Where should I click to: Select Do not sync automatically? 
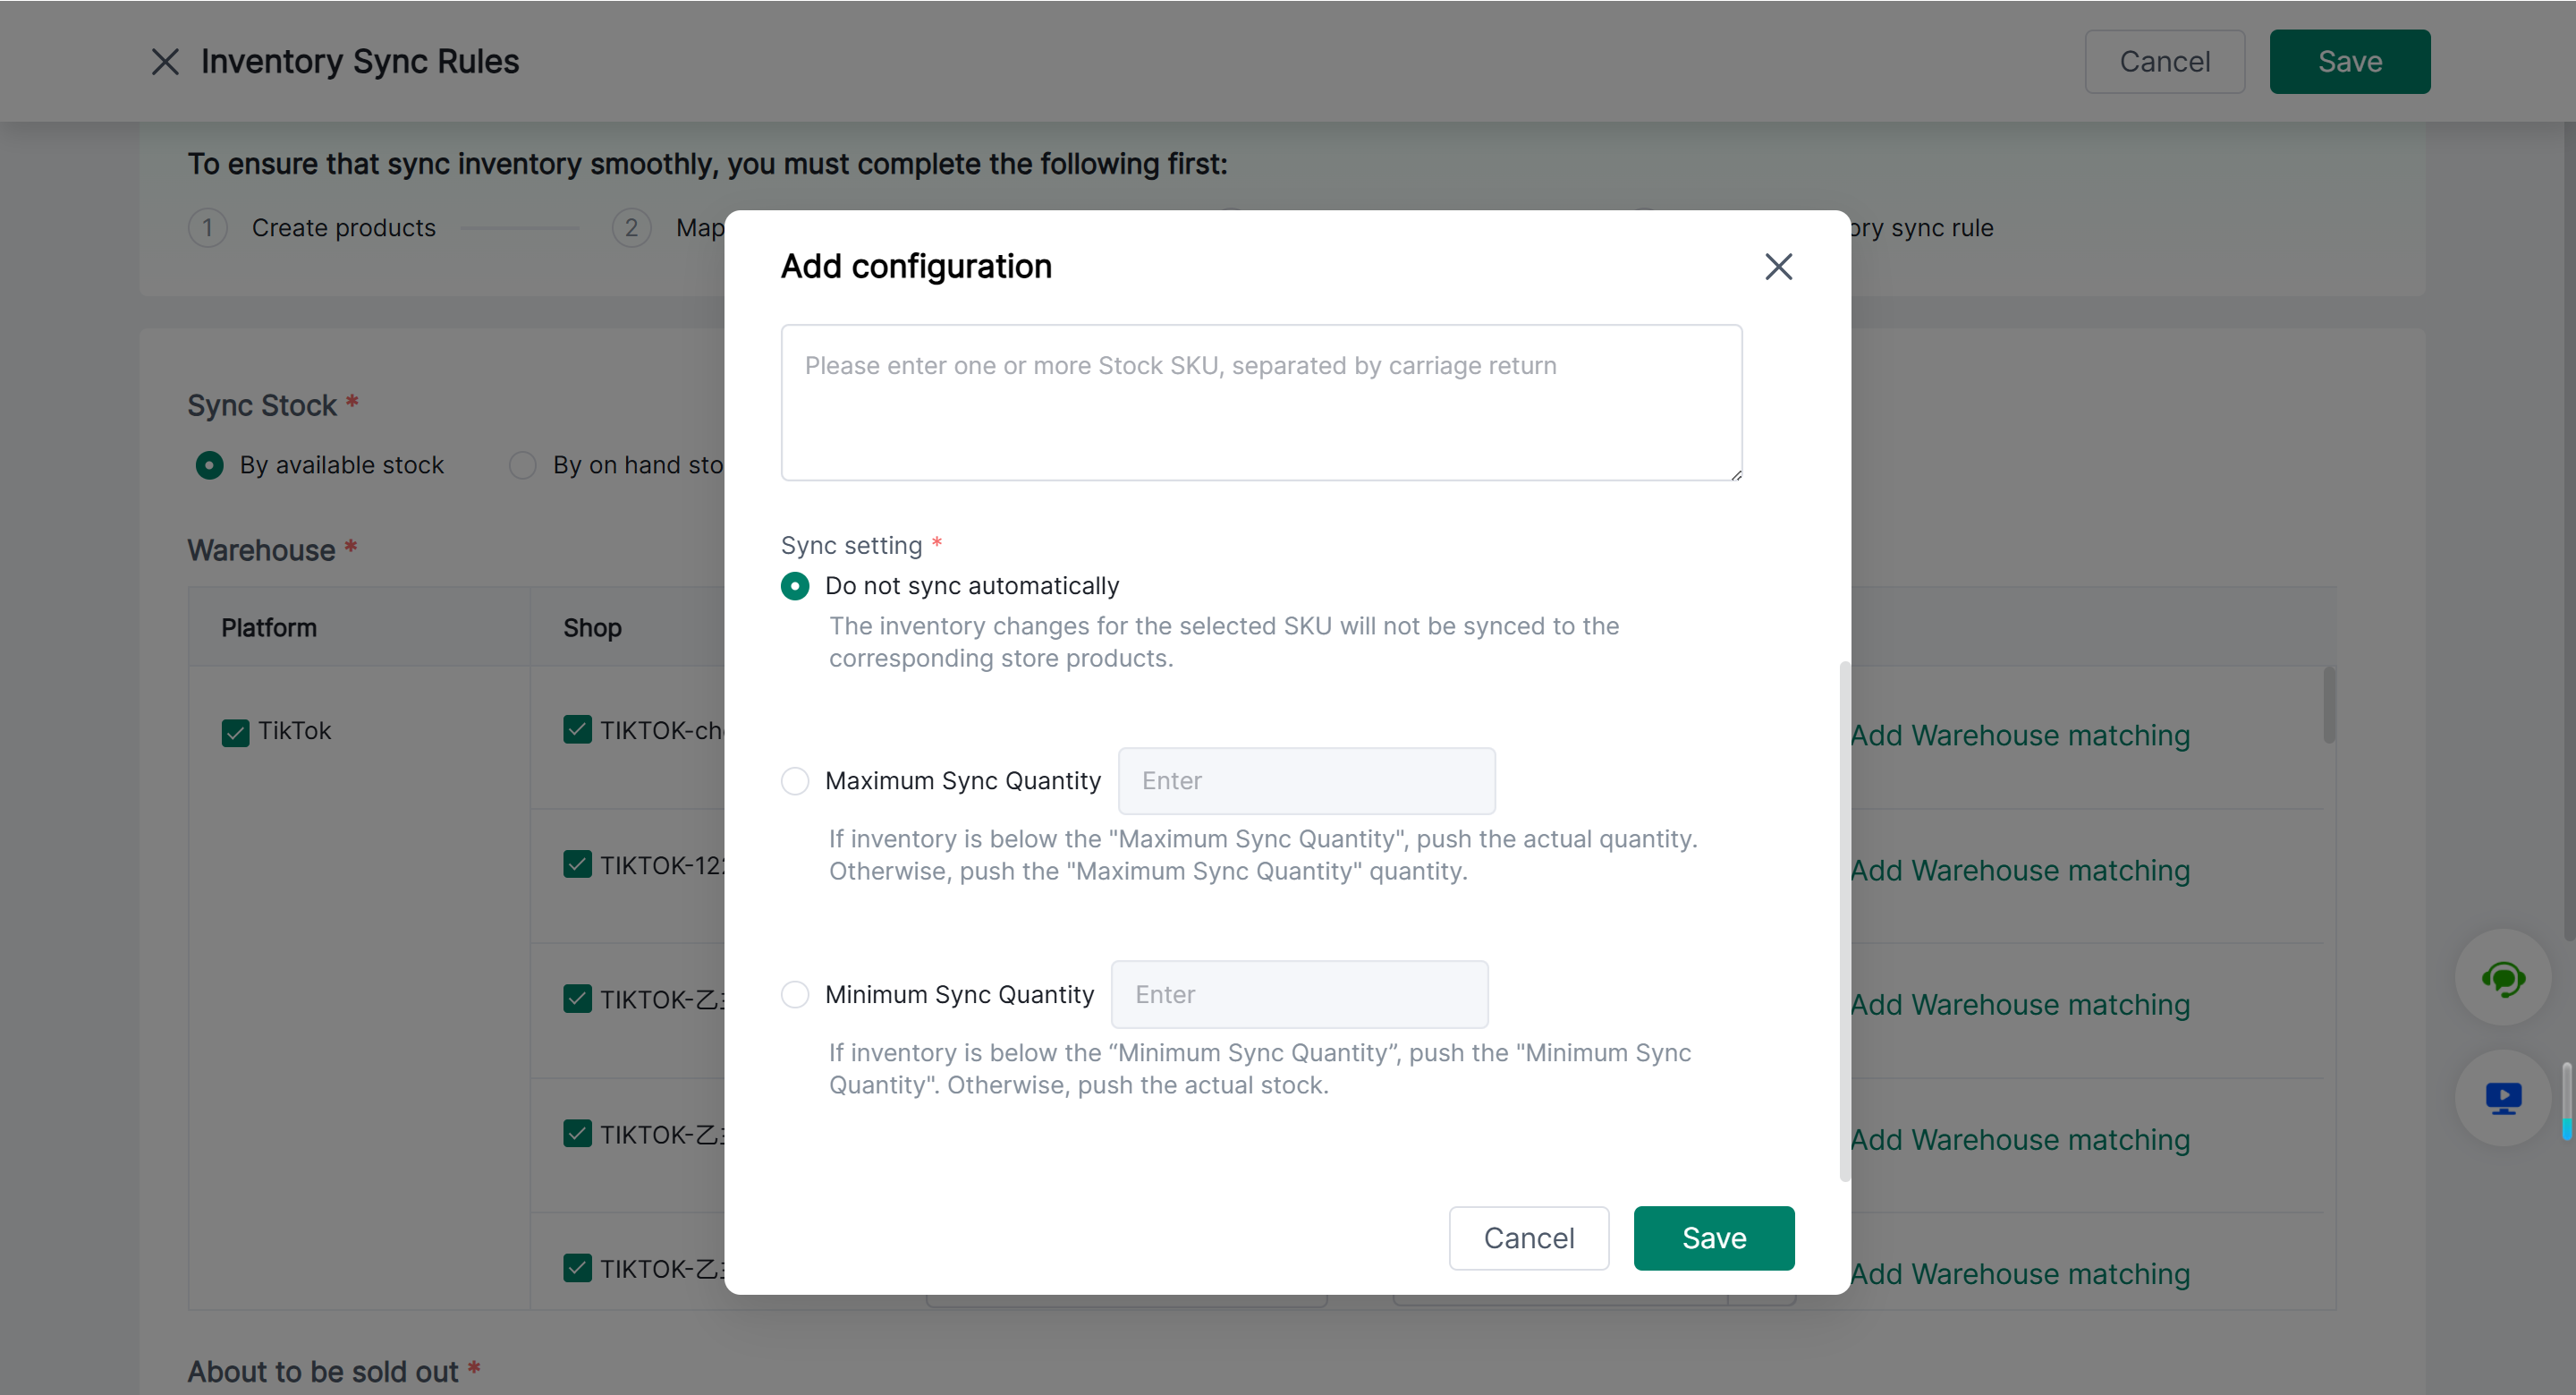pos(795,585)
